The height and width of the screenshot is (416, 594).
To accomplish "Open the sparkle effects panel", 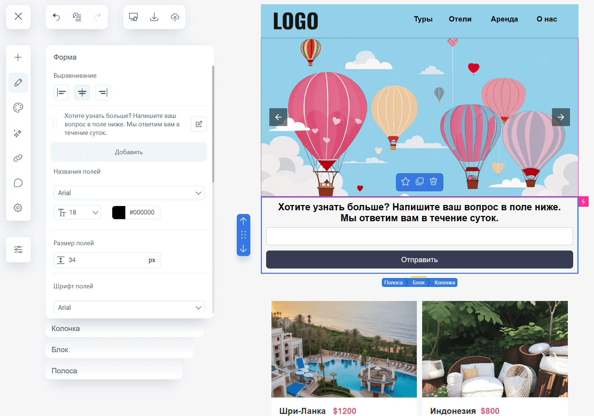I will tap(18, 133).
